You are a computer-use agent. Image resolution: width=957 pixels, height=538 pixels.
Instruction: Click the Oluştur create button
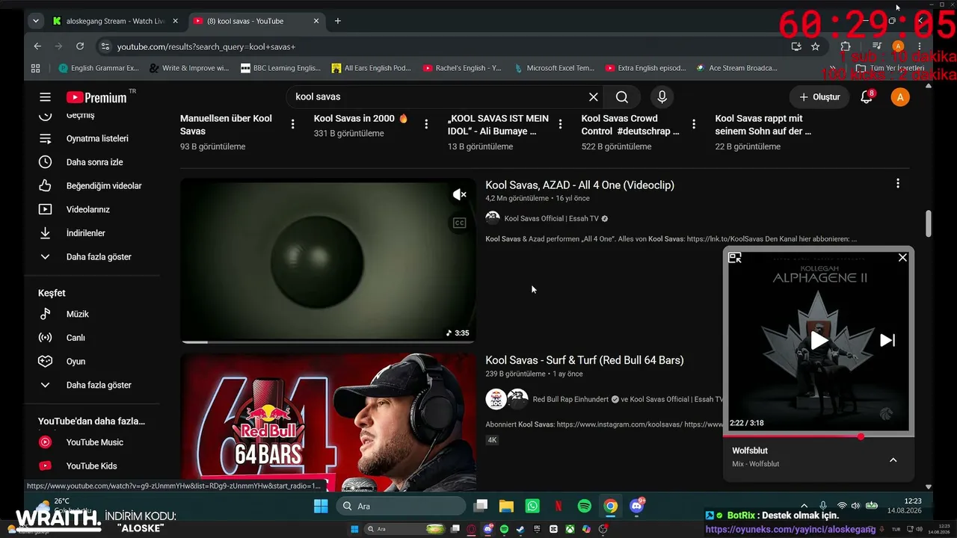tap(819, 97)
